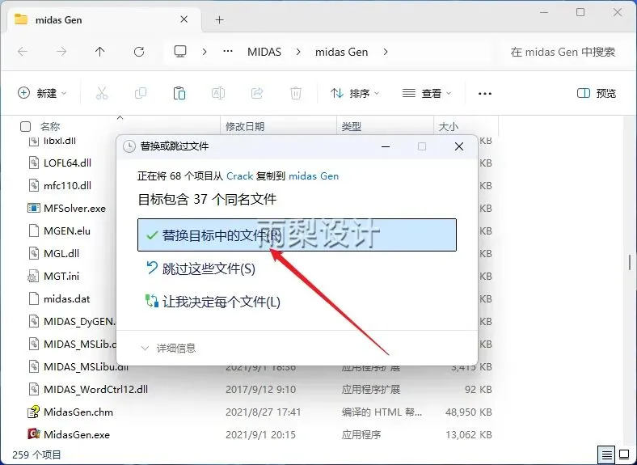Click the vertical scrollbar thumb
637x465 pixels.
click(630, 262)
